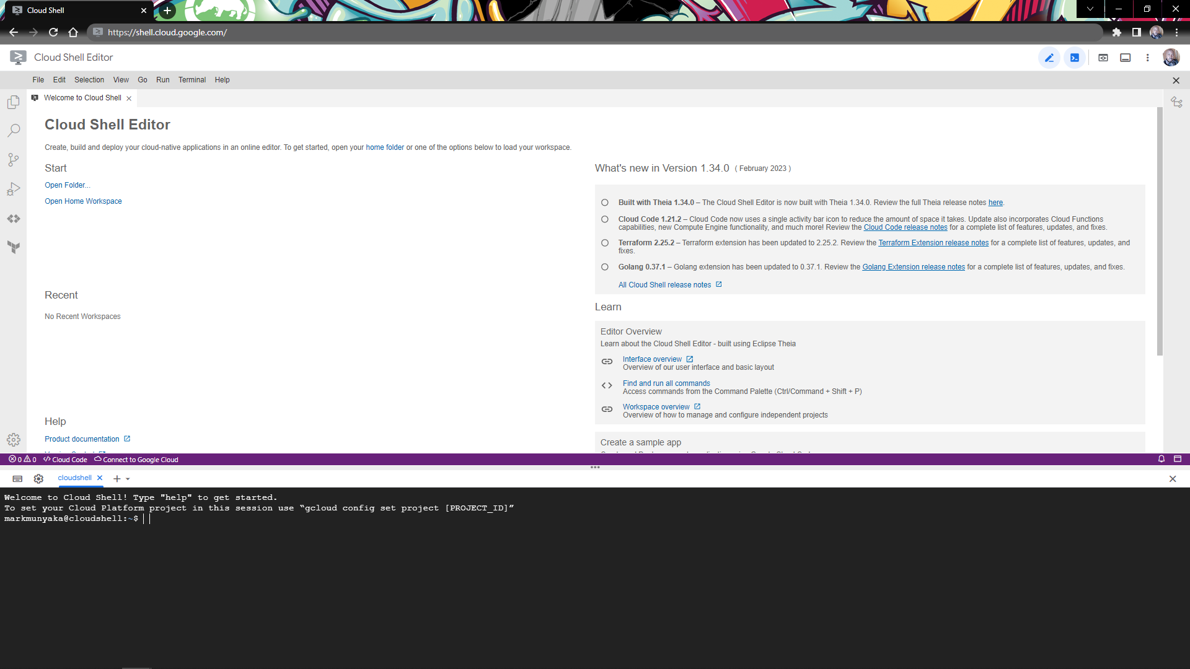The width and height of the screenshot is (1190, 669).
Task: Open the home folder link
Action: [385, 147]
